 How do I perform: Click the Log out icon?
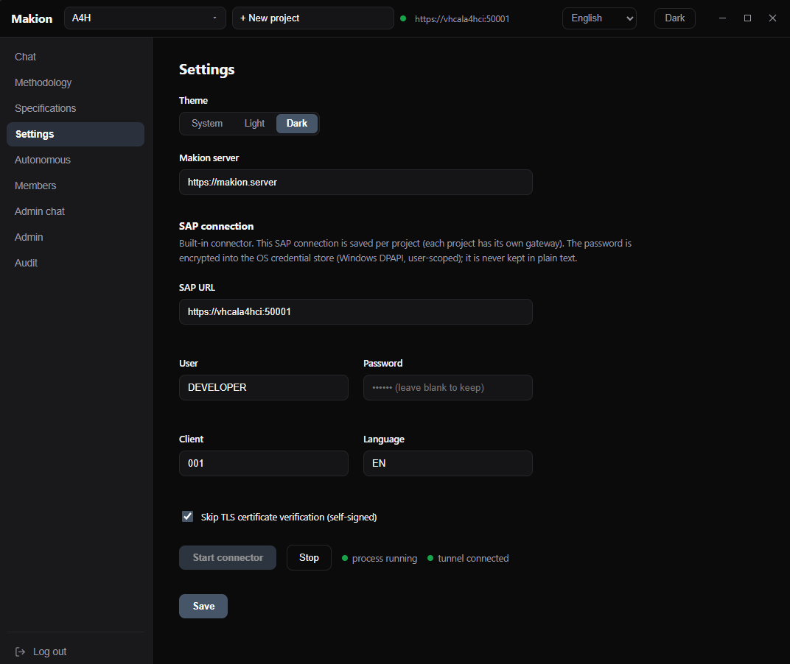click(x=20, y=652)
